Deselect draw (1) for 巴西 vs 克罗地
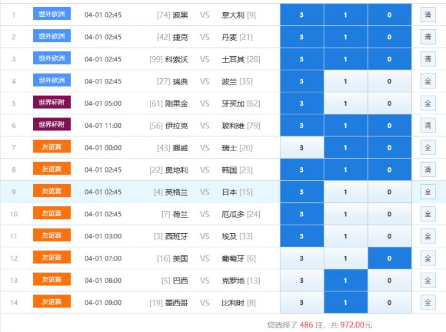This screenshot has width=446, height=332. pyautogui.click(x=345, y=280)
